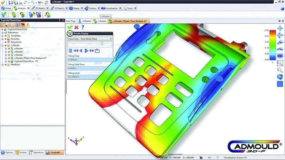Click the multi-view layout icon on right toolbar

[280, 56]
